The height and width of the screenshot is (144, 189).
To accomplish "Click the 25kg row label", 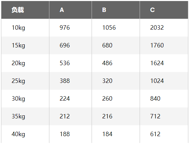I will pos(18,81).
